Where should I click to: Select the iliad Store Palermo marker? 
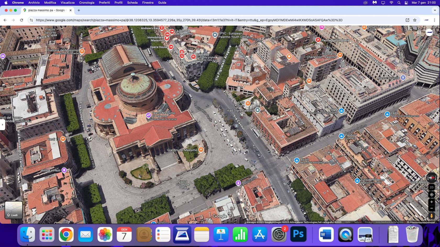[x=258, y=110]
